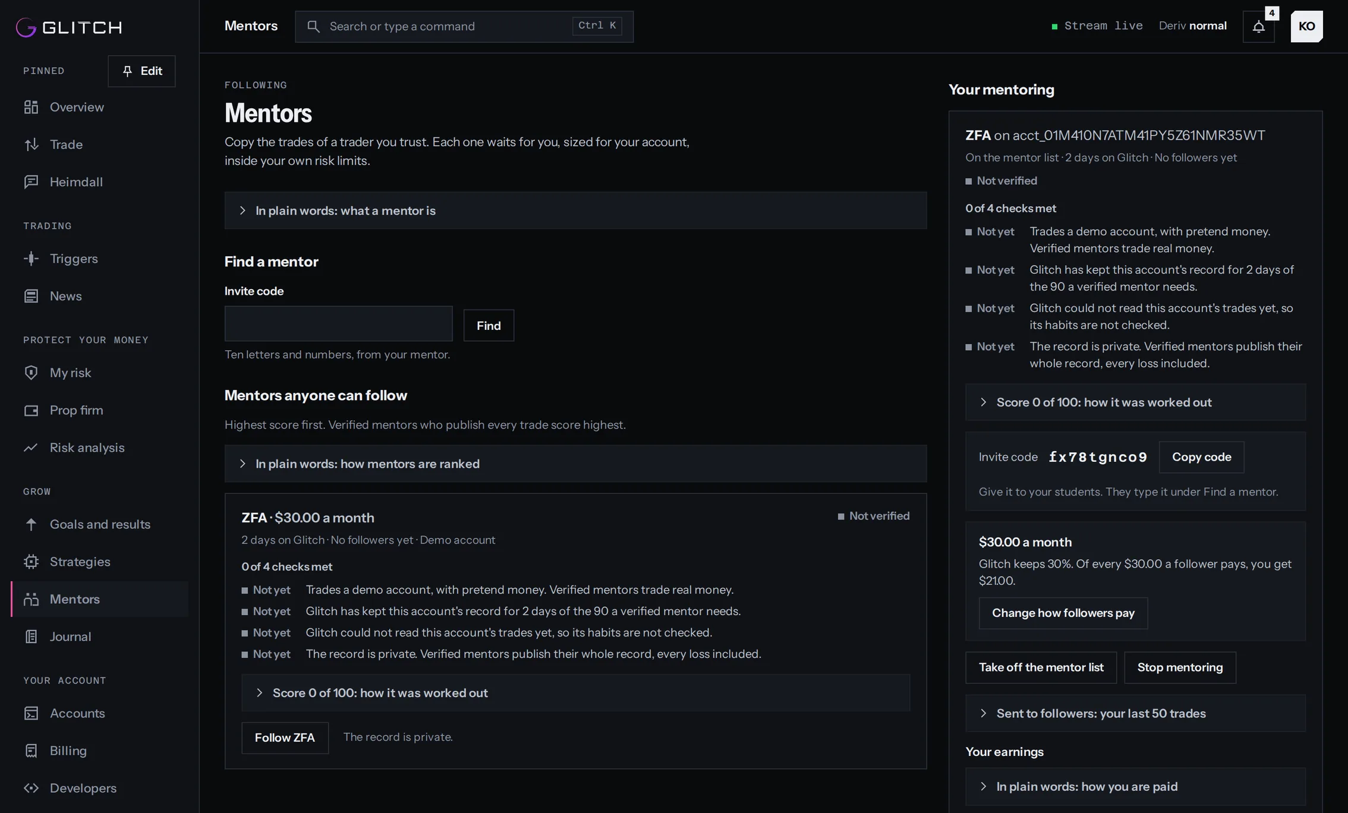Click the Ctrl K shortcut badge
The width and height of the screenshot is (1348, 813).
tap(597, 26)
